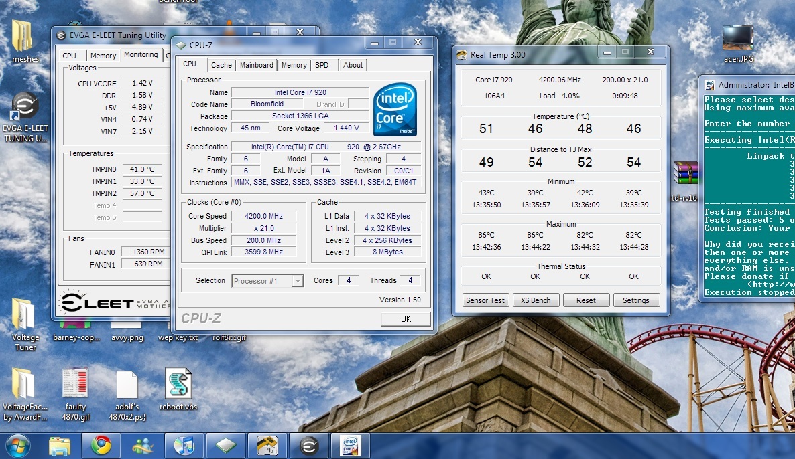Viewport: 795px width, 459px height.
Task: Select the barney-cop... desktop file label
Action: pos(76,337)
